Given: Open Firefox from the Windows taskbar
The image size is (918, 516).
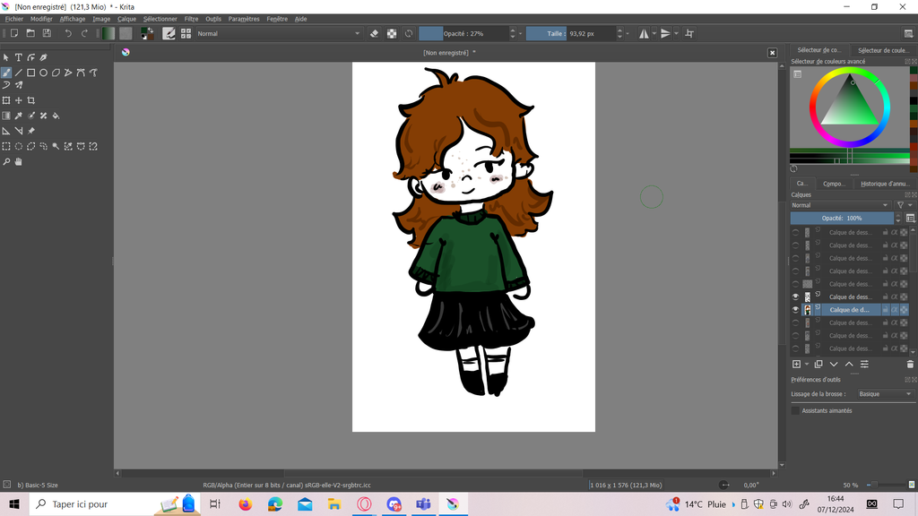Looking at the screenshot, I should 246,504.
